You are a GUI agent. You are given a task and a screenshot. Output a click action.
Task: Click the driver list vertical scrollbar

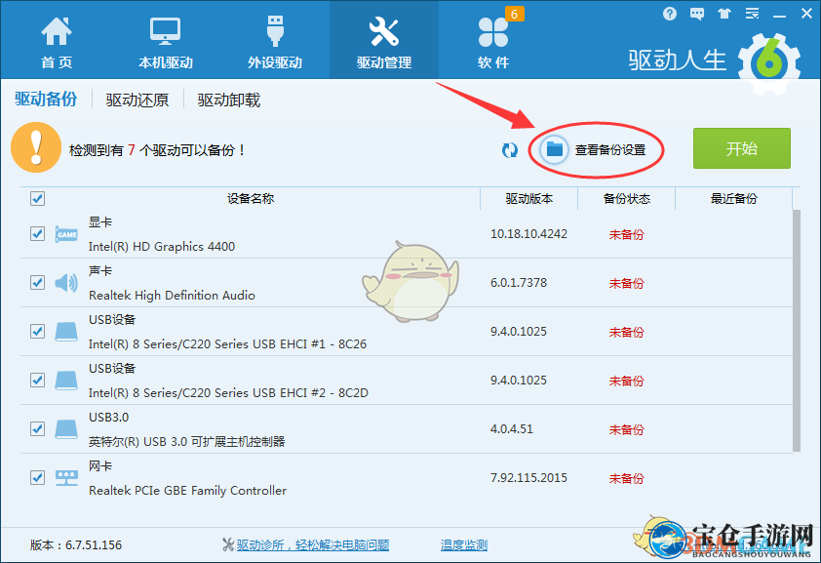coord(797,331)
